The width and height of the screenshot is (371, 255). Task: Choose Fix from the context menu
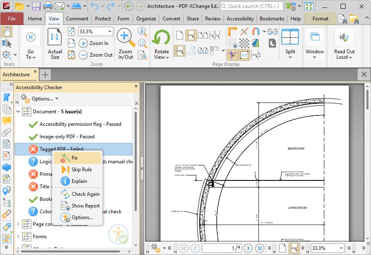(x=78, y=158)
